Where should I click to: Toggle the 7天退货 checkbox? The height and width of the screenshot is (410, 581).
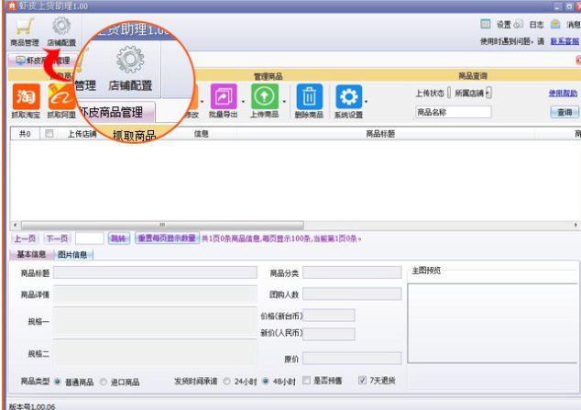click(x=362, y=381)
